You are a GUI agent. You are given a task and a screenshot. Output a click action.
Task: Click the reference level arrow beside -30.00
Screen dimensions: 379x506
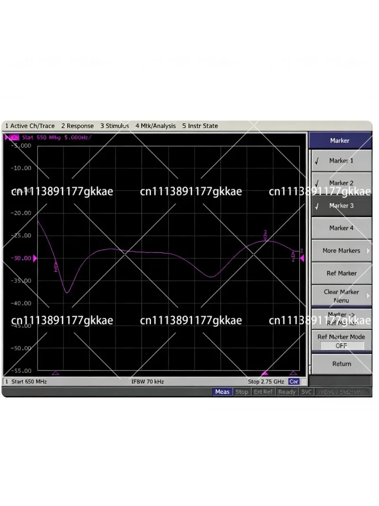(x=35, y=258)
